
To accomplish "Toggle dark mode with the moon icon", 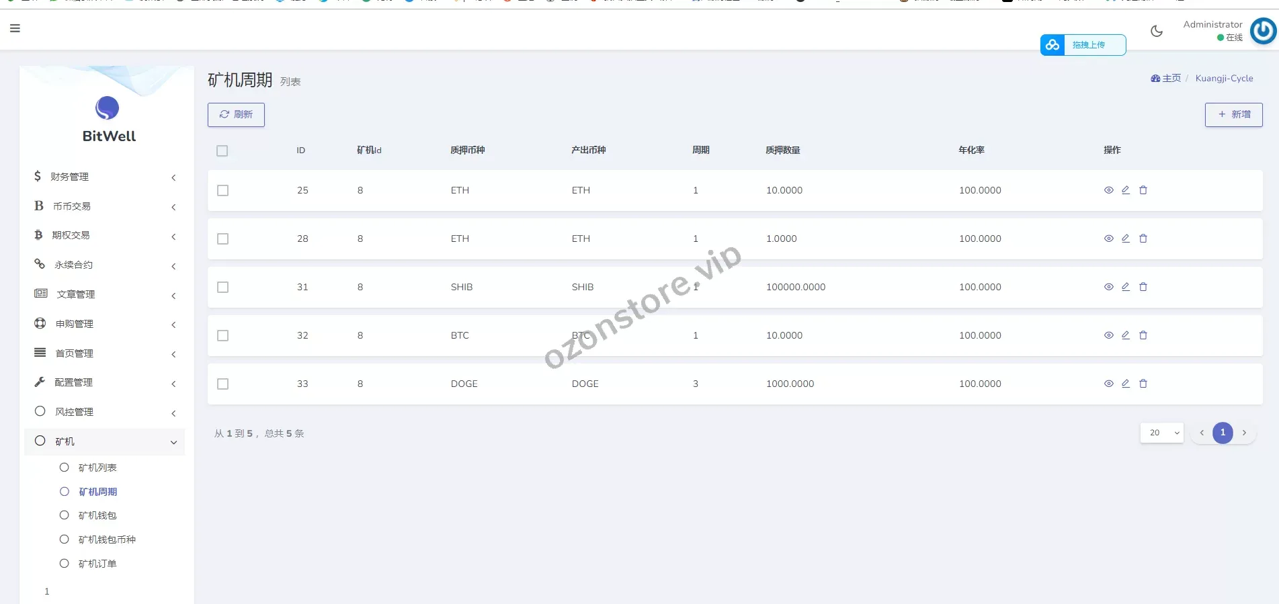I will point(1156,31).
